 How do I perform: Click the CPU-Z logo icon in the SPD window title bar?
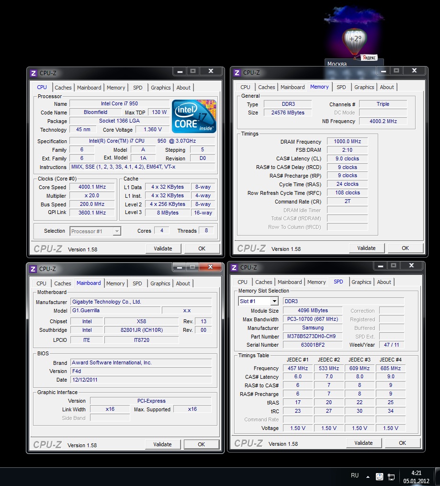pyautogui.click(x=234, y=268)
